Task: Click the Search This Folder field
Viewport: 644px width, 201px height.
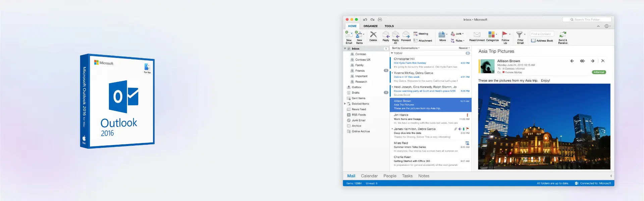Action: [x=587, y=19]
